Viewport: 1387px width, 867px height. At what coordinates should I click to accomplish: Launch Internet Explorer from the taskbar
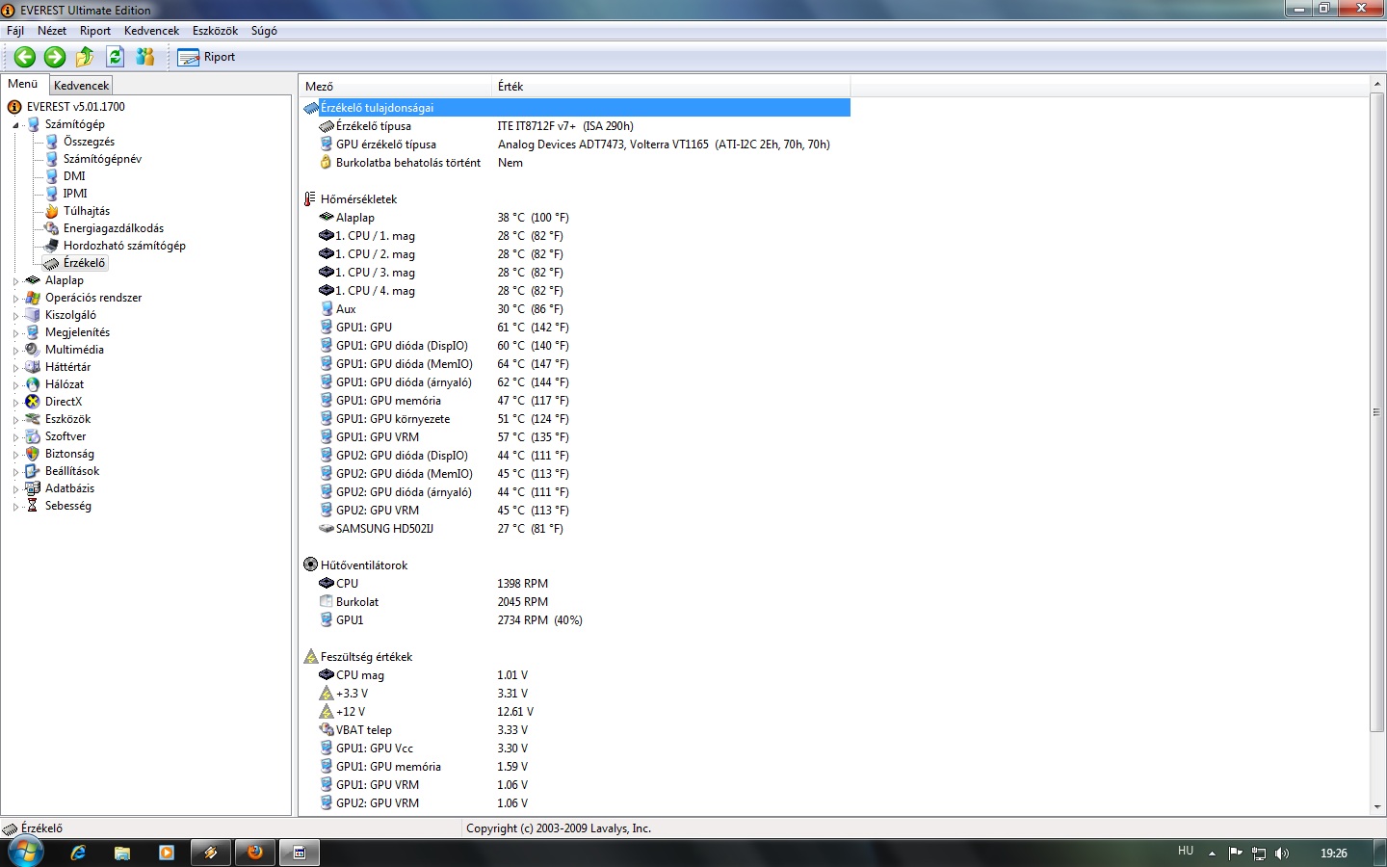coord(78,853)
